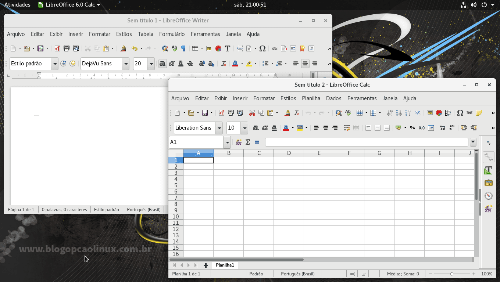Viewport: 500px width, 282px height.
Task: Open Writer's font size 20 dropdown
Action: [x=151, y=64]
